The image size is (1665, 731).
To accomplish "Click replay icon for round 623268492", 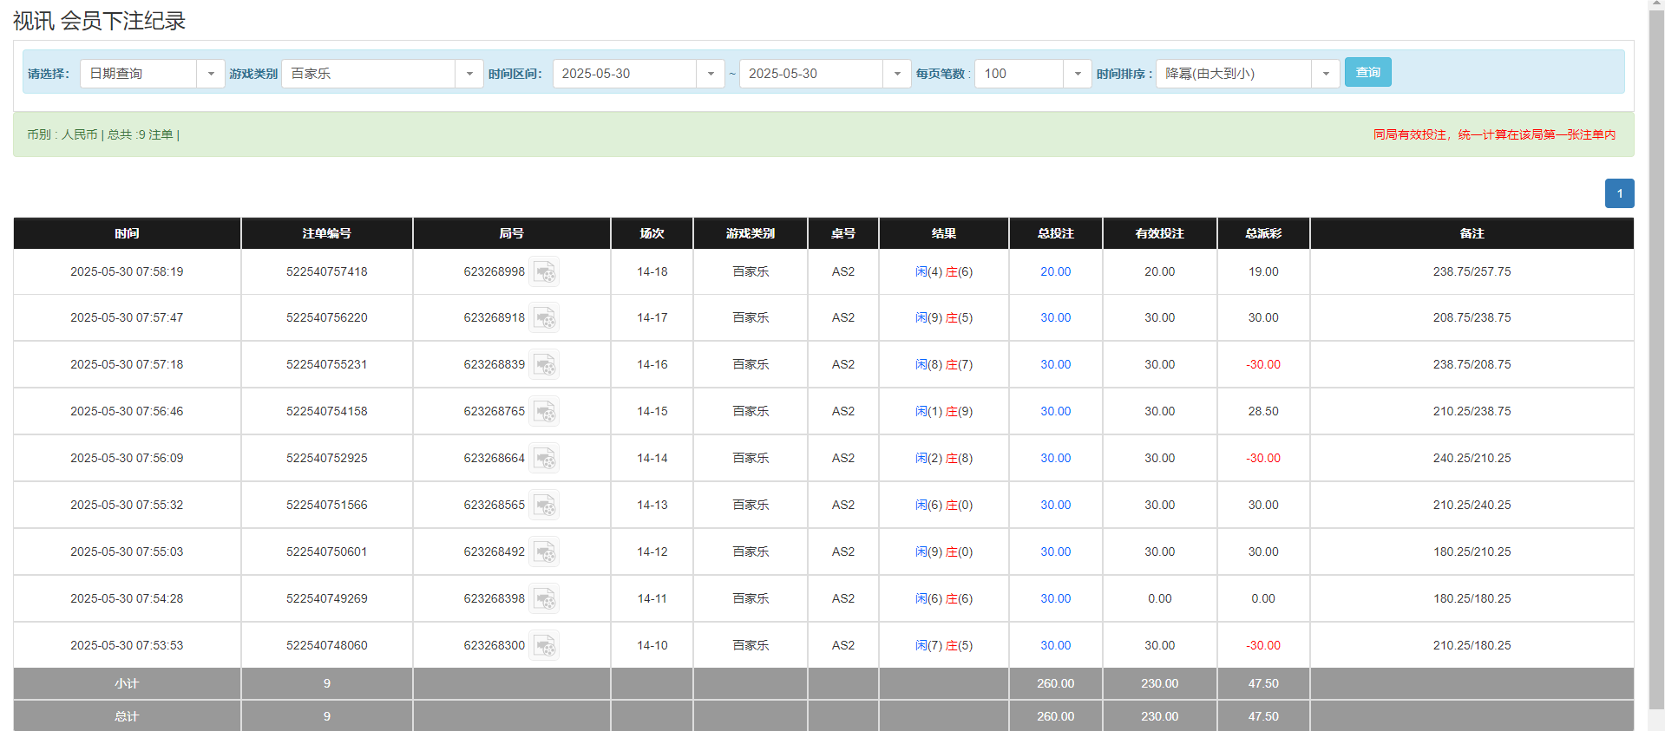I will [544, 552].
